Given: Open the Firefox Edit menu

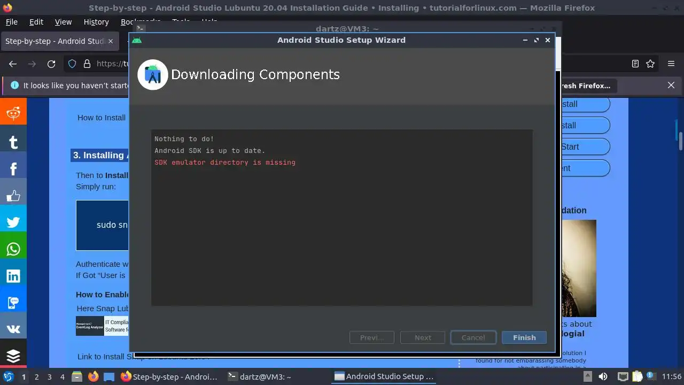Looking at the screenshot, I should [x=36, y=22].
